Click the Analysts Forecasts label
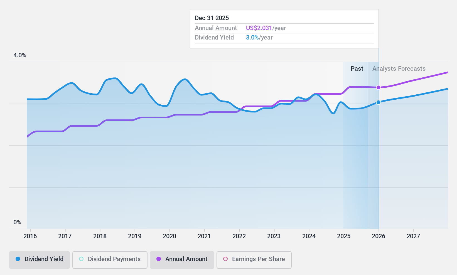This screenshot has height=275, width=457. click(x=399, y=69)
